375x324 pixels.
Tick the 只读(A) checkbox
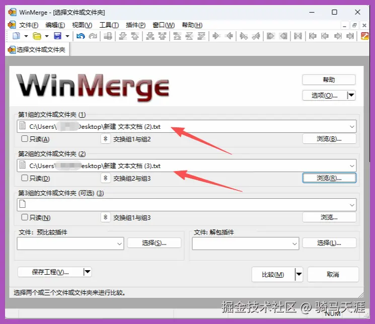(x=24, y=139)
